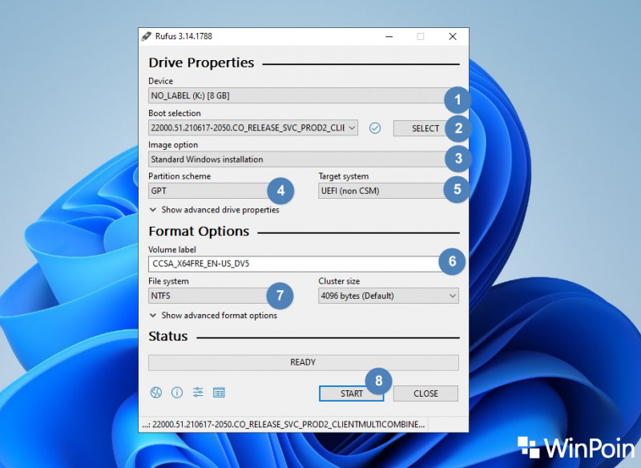
Task: Open the Partition scheme dropdown
Action: click(218, 191)
